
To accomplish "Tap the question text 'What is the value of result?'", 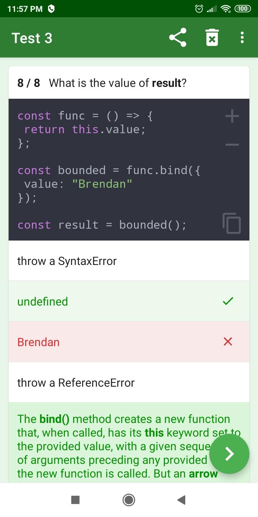I will [x=118, y=83].
